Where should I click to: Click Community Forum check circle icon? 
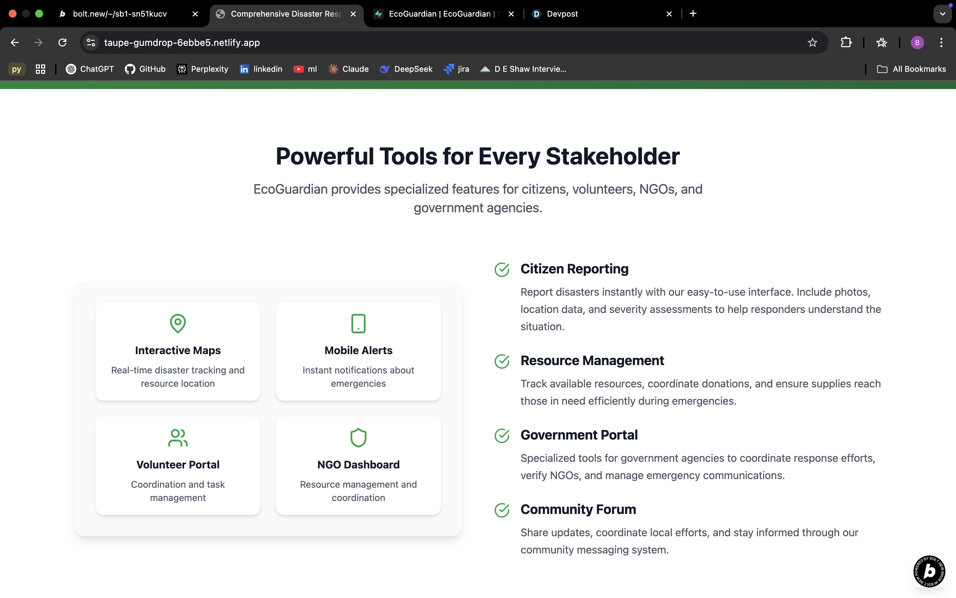[502, 510]
